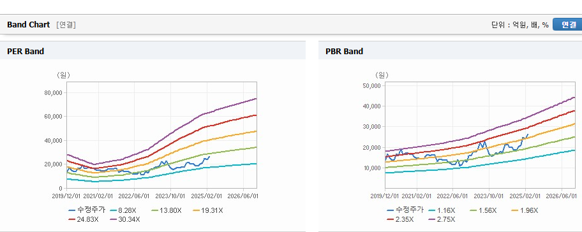Click 2026/06/01 date label in PER chart
Image resolution: width=582 pixels, height=232 pixels.
[243, 196]
